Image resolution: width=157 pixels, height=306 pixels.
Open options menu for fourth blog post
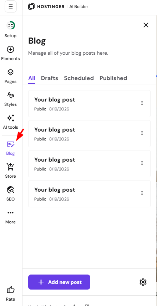click(x=142, y=193)
